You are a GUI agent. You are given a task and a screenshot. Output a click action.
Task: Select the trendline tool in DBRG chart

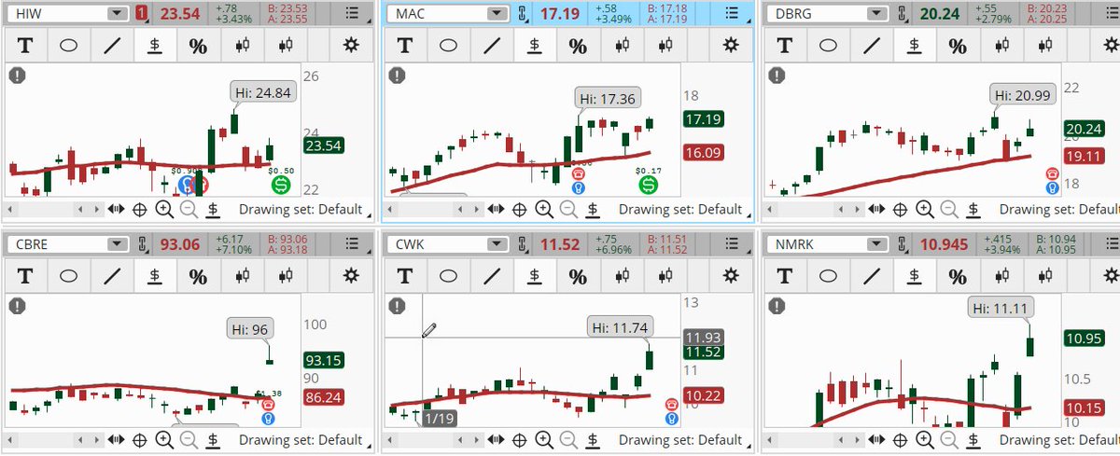872,46
